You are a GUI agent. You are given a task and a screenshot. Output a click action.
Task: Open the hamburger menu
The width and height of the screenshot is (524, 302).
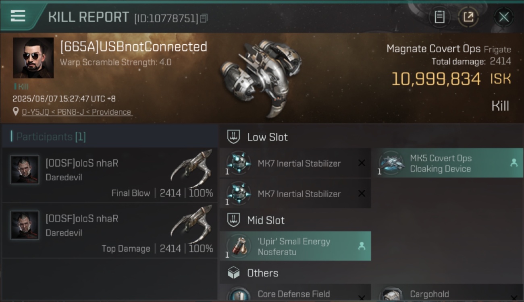click(18, 17)
